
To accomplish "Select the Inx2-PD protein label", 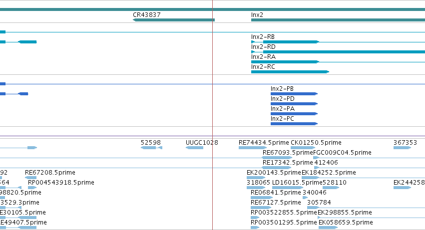I will (x=283, y=99).
